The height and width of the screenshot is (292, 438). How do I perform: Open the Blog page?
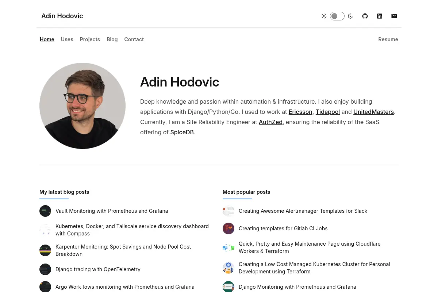(x=112, y=39)
